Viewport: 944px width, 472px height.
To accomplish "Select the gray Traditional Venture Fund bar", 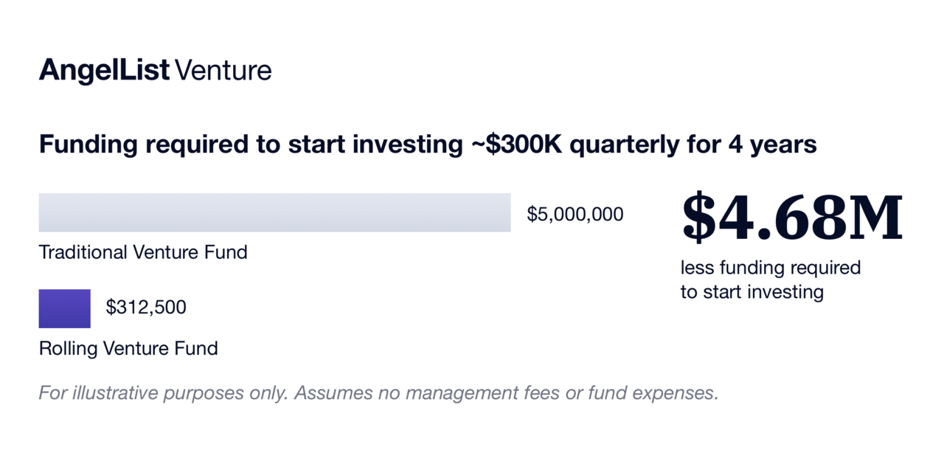I will tap(274, 212).
